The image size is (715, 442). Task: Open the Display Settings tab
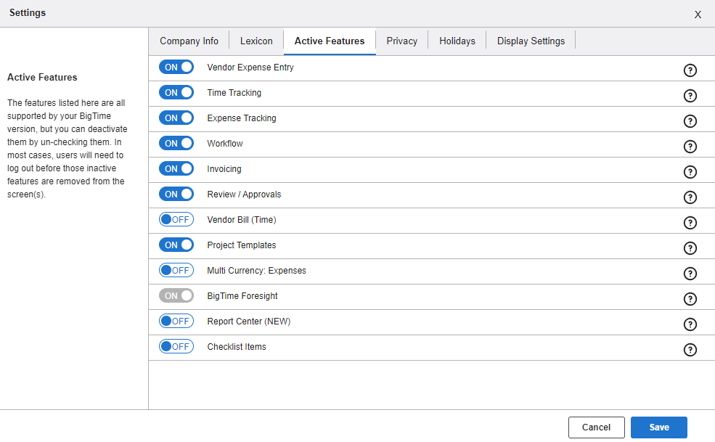[531, 41]
